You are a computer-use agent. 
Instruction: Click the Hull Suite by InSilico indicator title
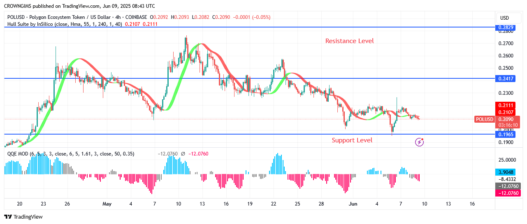tap(65, 24)
